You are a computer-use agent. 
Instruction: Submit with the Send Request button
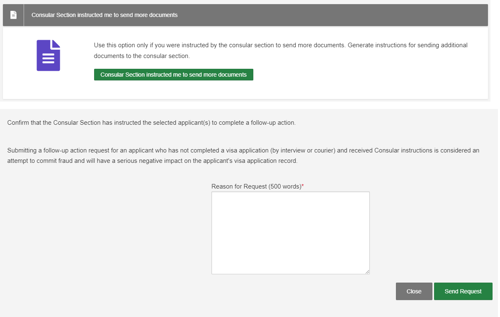[463, 291]
